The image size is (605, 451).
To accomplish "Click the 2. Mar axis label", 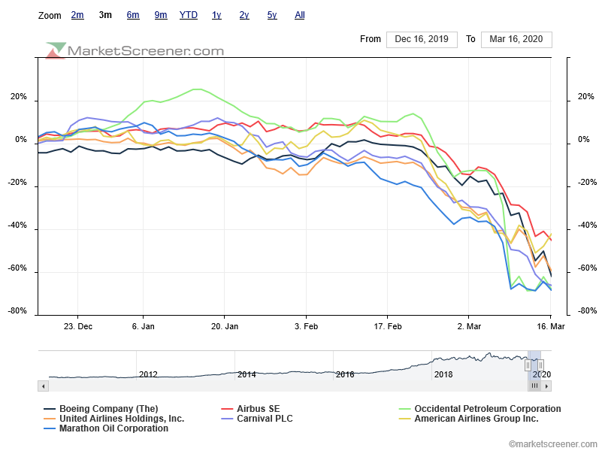I will [x=469, y=326].
